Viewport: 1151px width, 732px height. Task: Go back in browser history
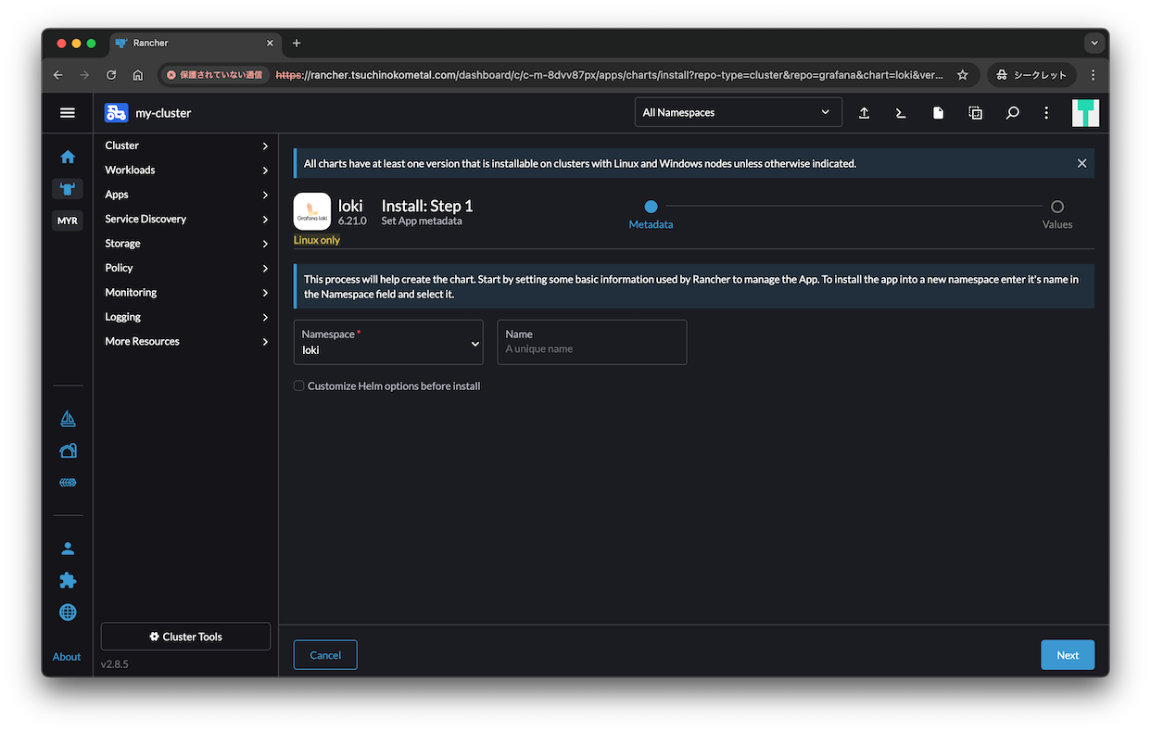tap(57, 75)
